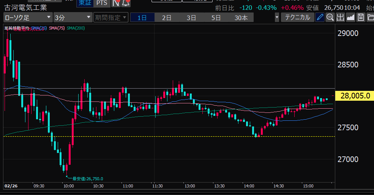Click the 出 volume display icon

pos(340,17)
